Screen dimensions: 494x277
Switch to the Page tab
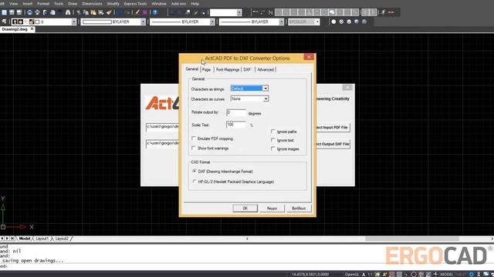pos(206,70)
